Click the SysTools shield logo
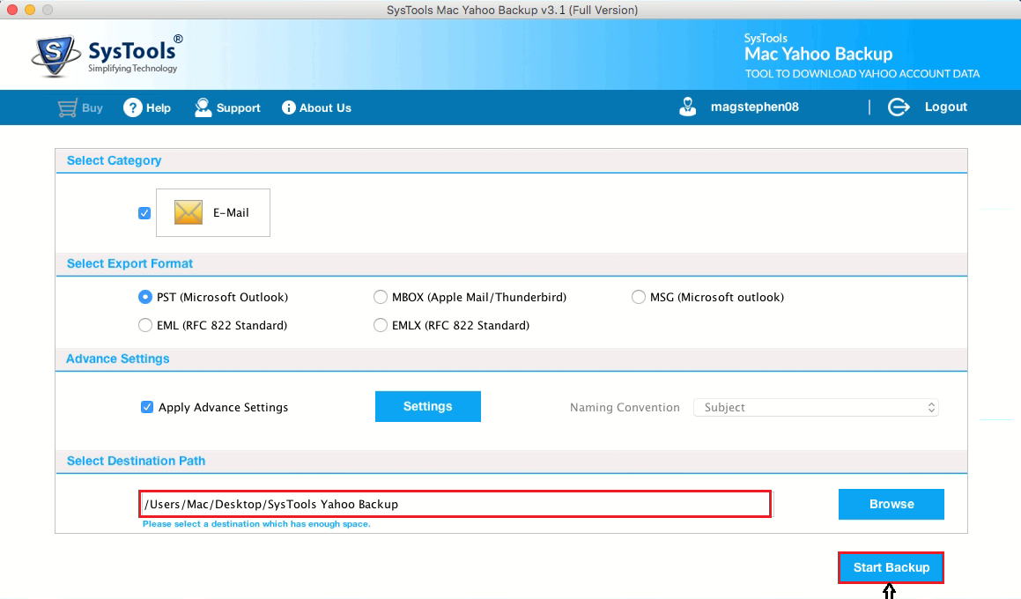This screenshot has width=1021, height=599. [56, 56]
